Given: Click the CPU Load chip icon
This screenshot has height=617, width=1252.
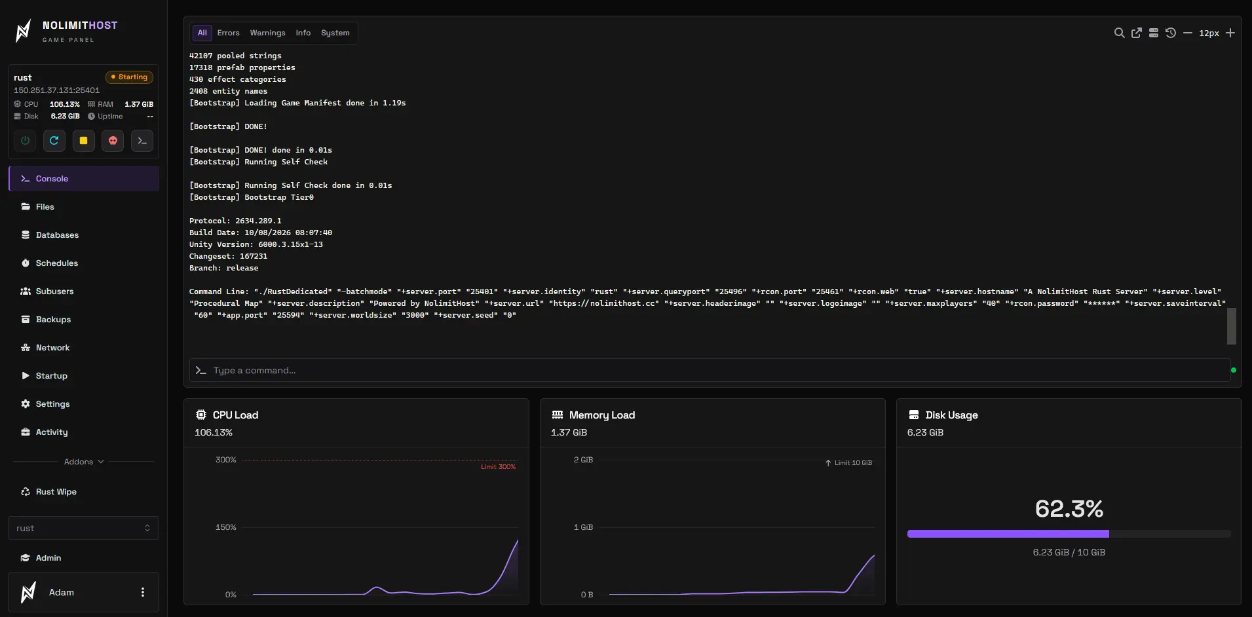Looking at the screenshot, I should [x=201, y=415].
